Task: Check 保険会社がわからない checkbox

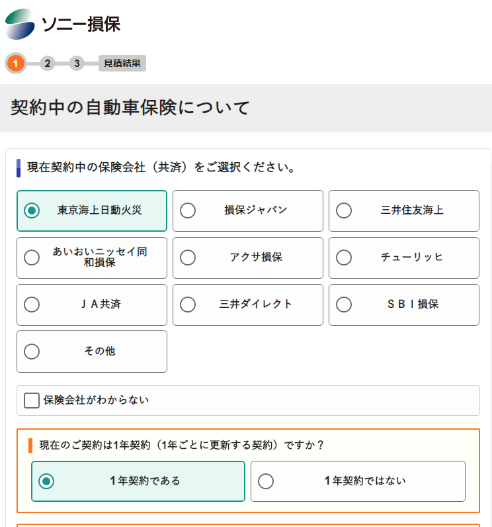Action: 32,401
